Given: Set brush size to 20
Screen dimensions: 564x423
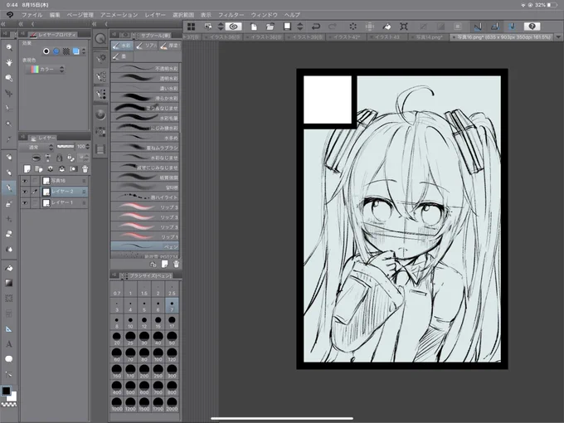Looking at the screenshot, I should [x=117, y=338].
